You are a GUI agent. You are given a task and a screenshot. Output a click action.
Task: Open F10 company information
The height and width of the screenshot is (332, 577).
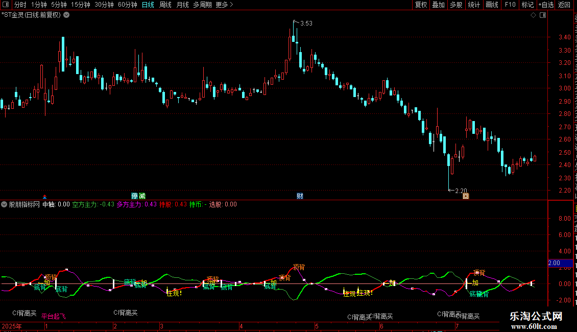point(510,5)
